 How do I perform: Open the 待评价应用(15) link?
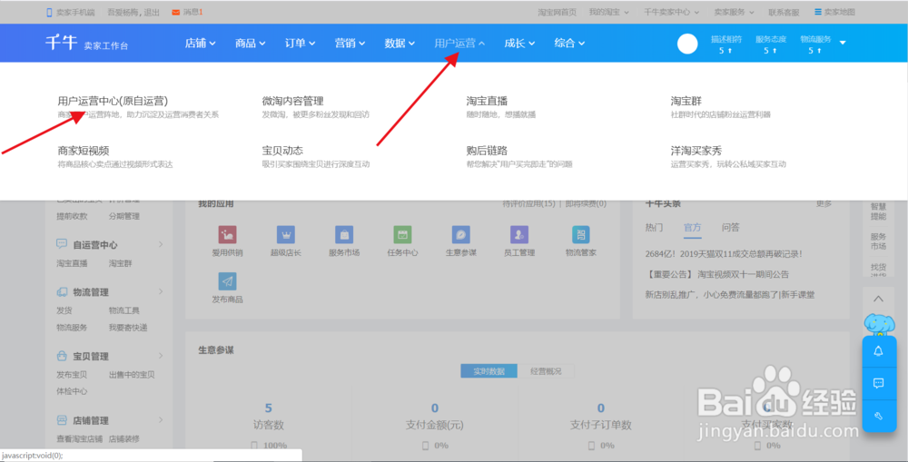pos(528,204)
